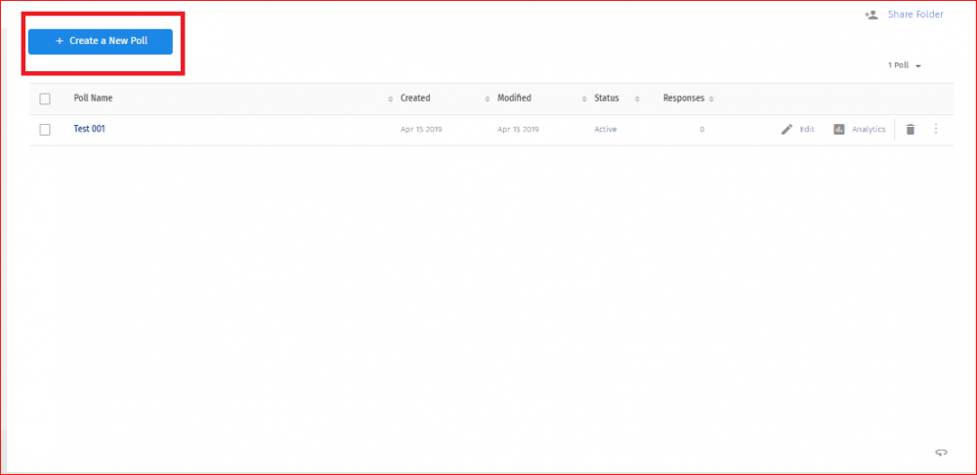Click the Active status of Test 001
Screen dimensions: 977x475
coord(605,130)
